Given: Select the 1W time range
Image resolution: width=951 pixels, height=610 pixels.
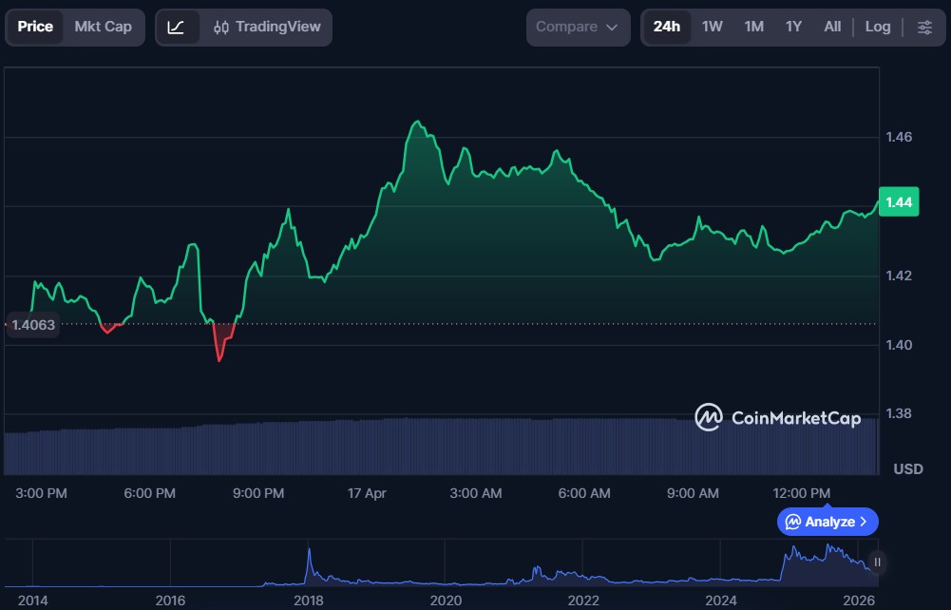Looking at the screenshot, I should coord(712,27).
